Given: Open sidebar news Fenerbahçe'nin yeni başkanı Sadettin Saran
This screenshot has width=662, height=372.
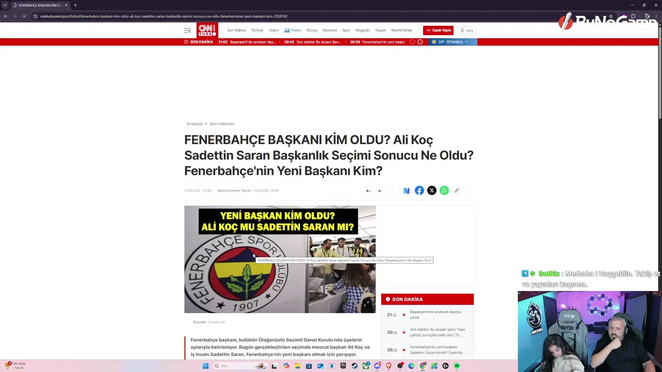Looking at the screenshot, I should coord(437,350).
